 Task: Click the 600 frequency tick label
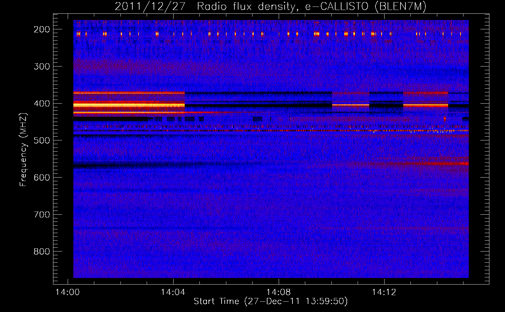(42, 178)
